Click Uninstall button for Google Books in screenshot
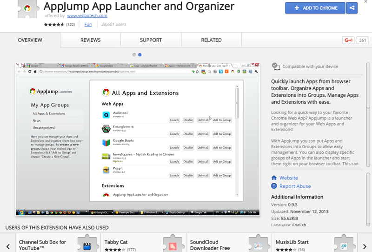This screenshot has height=252, width=372. point(203,147)
